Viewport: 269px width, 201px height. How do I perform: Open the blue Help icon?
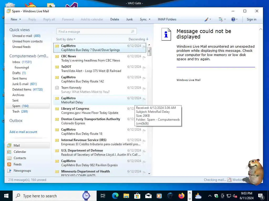(233, 19)
